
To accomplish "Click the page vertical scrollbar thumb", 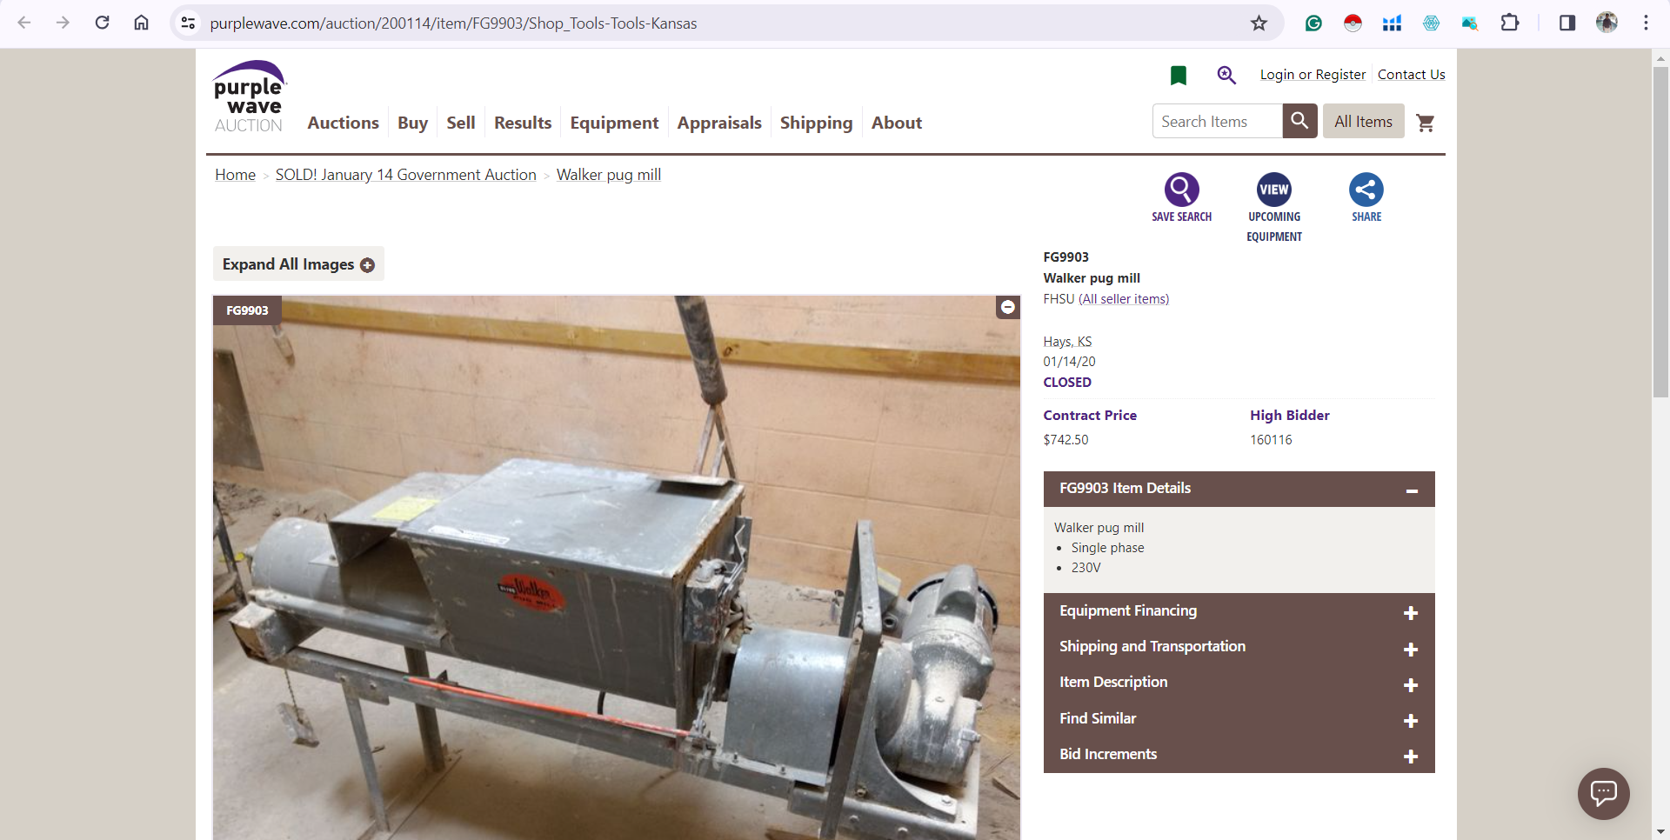I will pyautogui.click(x=1660, y=232).
